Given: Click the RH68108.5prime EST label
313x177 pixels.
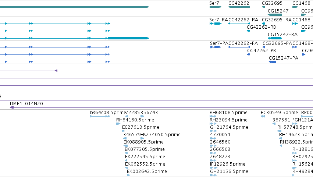Looking at the screenshot, I should [228, 113].
